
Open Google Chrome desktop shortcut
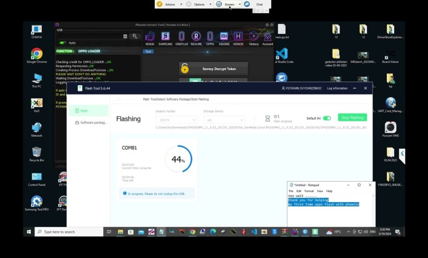click(37, 55)
